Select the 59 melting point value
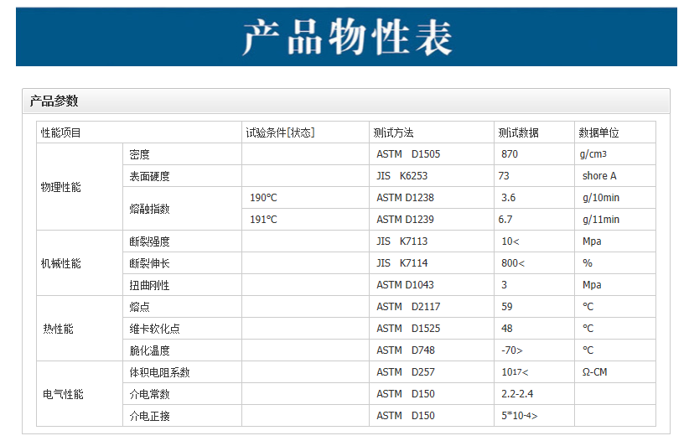689x441 pixels. 507,307
